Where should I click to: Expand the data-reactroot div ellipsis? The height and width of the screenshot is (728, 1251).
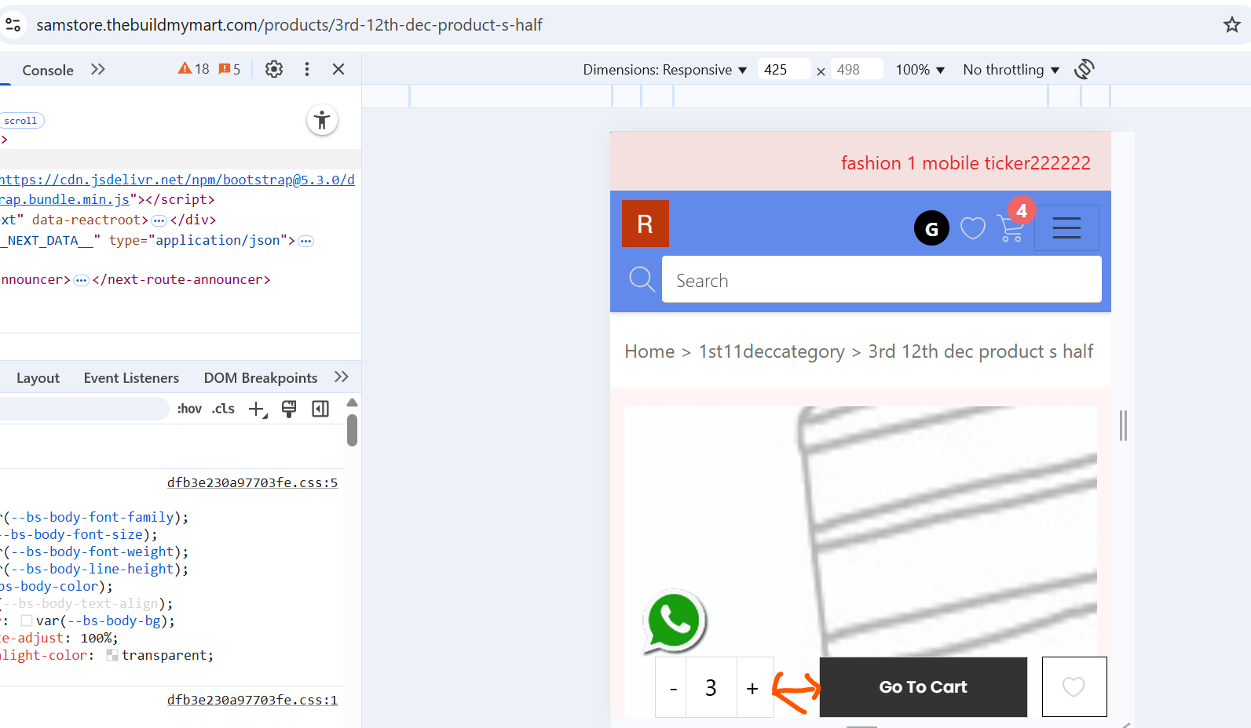coord(159,220)
